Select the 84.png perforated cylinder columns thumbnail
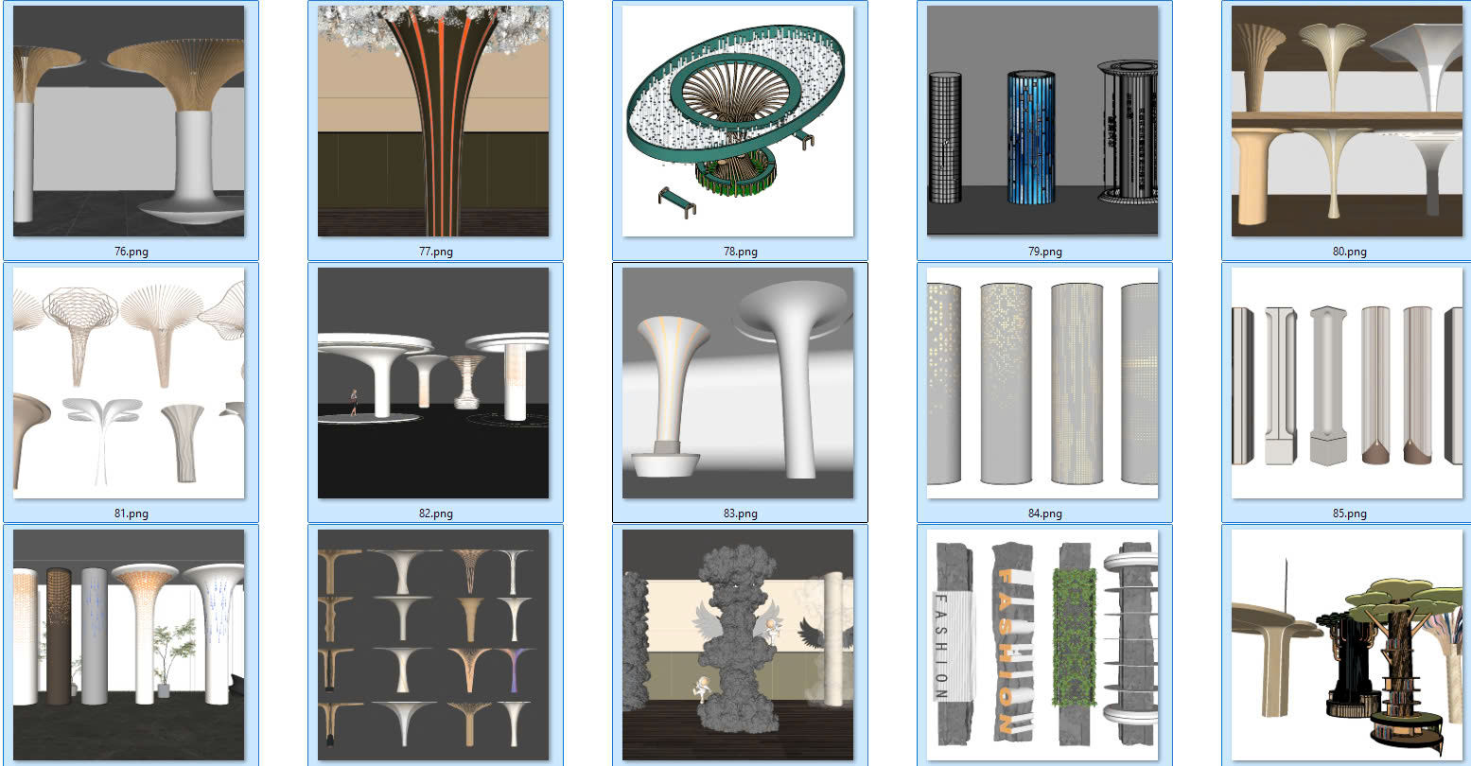Viewport: 1471px width, 766px height. (1042, 383)
